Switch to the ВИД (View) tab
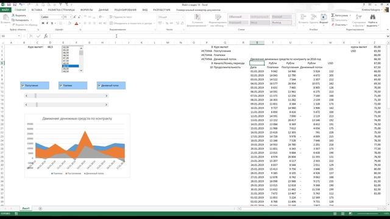390x219 pixels. click(145, 10)
